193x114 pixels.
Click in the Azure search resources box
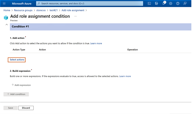90,4
